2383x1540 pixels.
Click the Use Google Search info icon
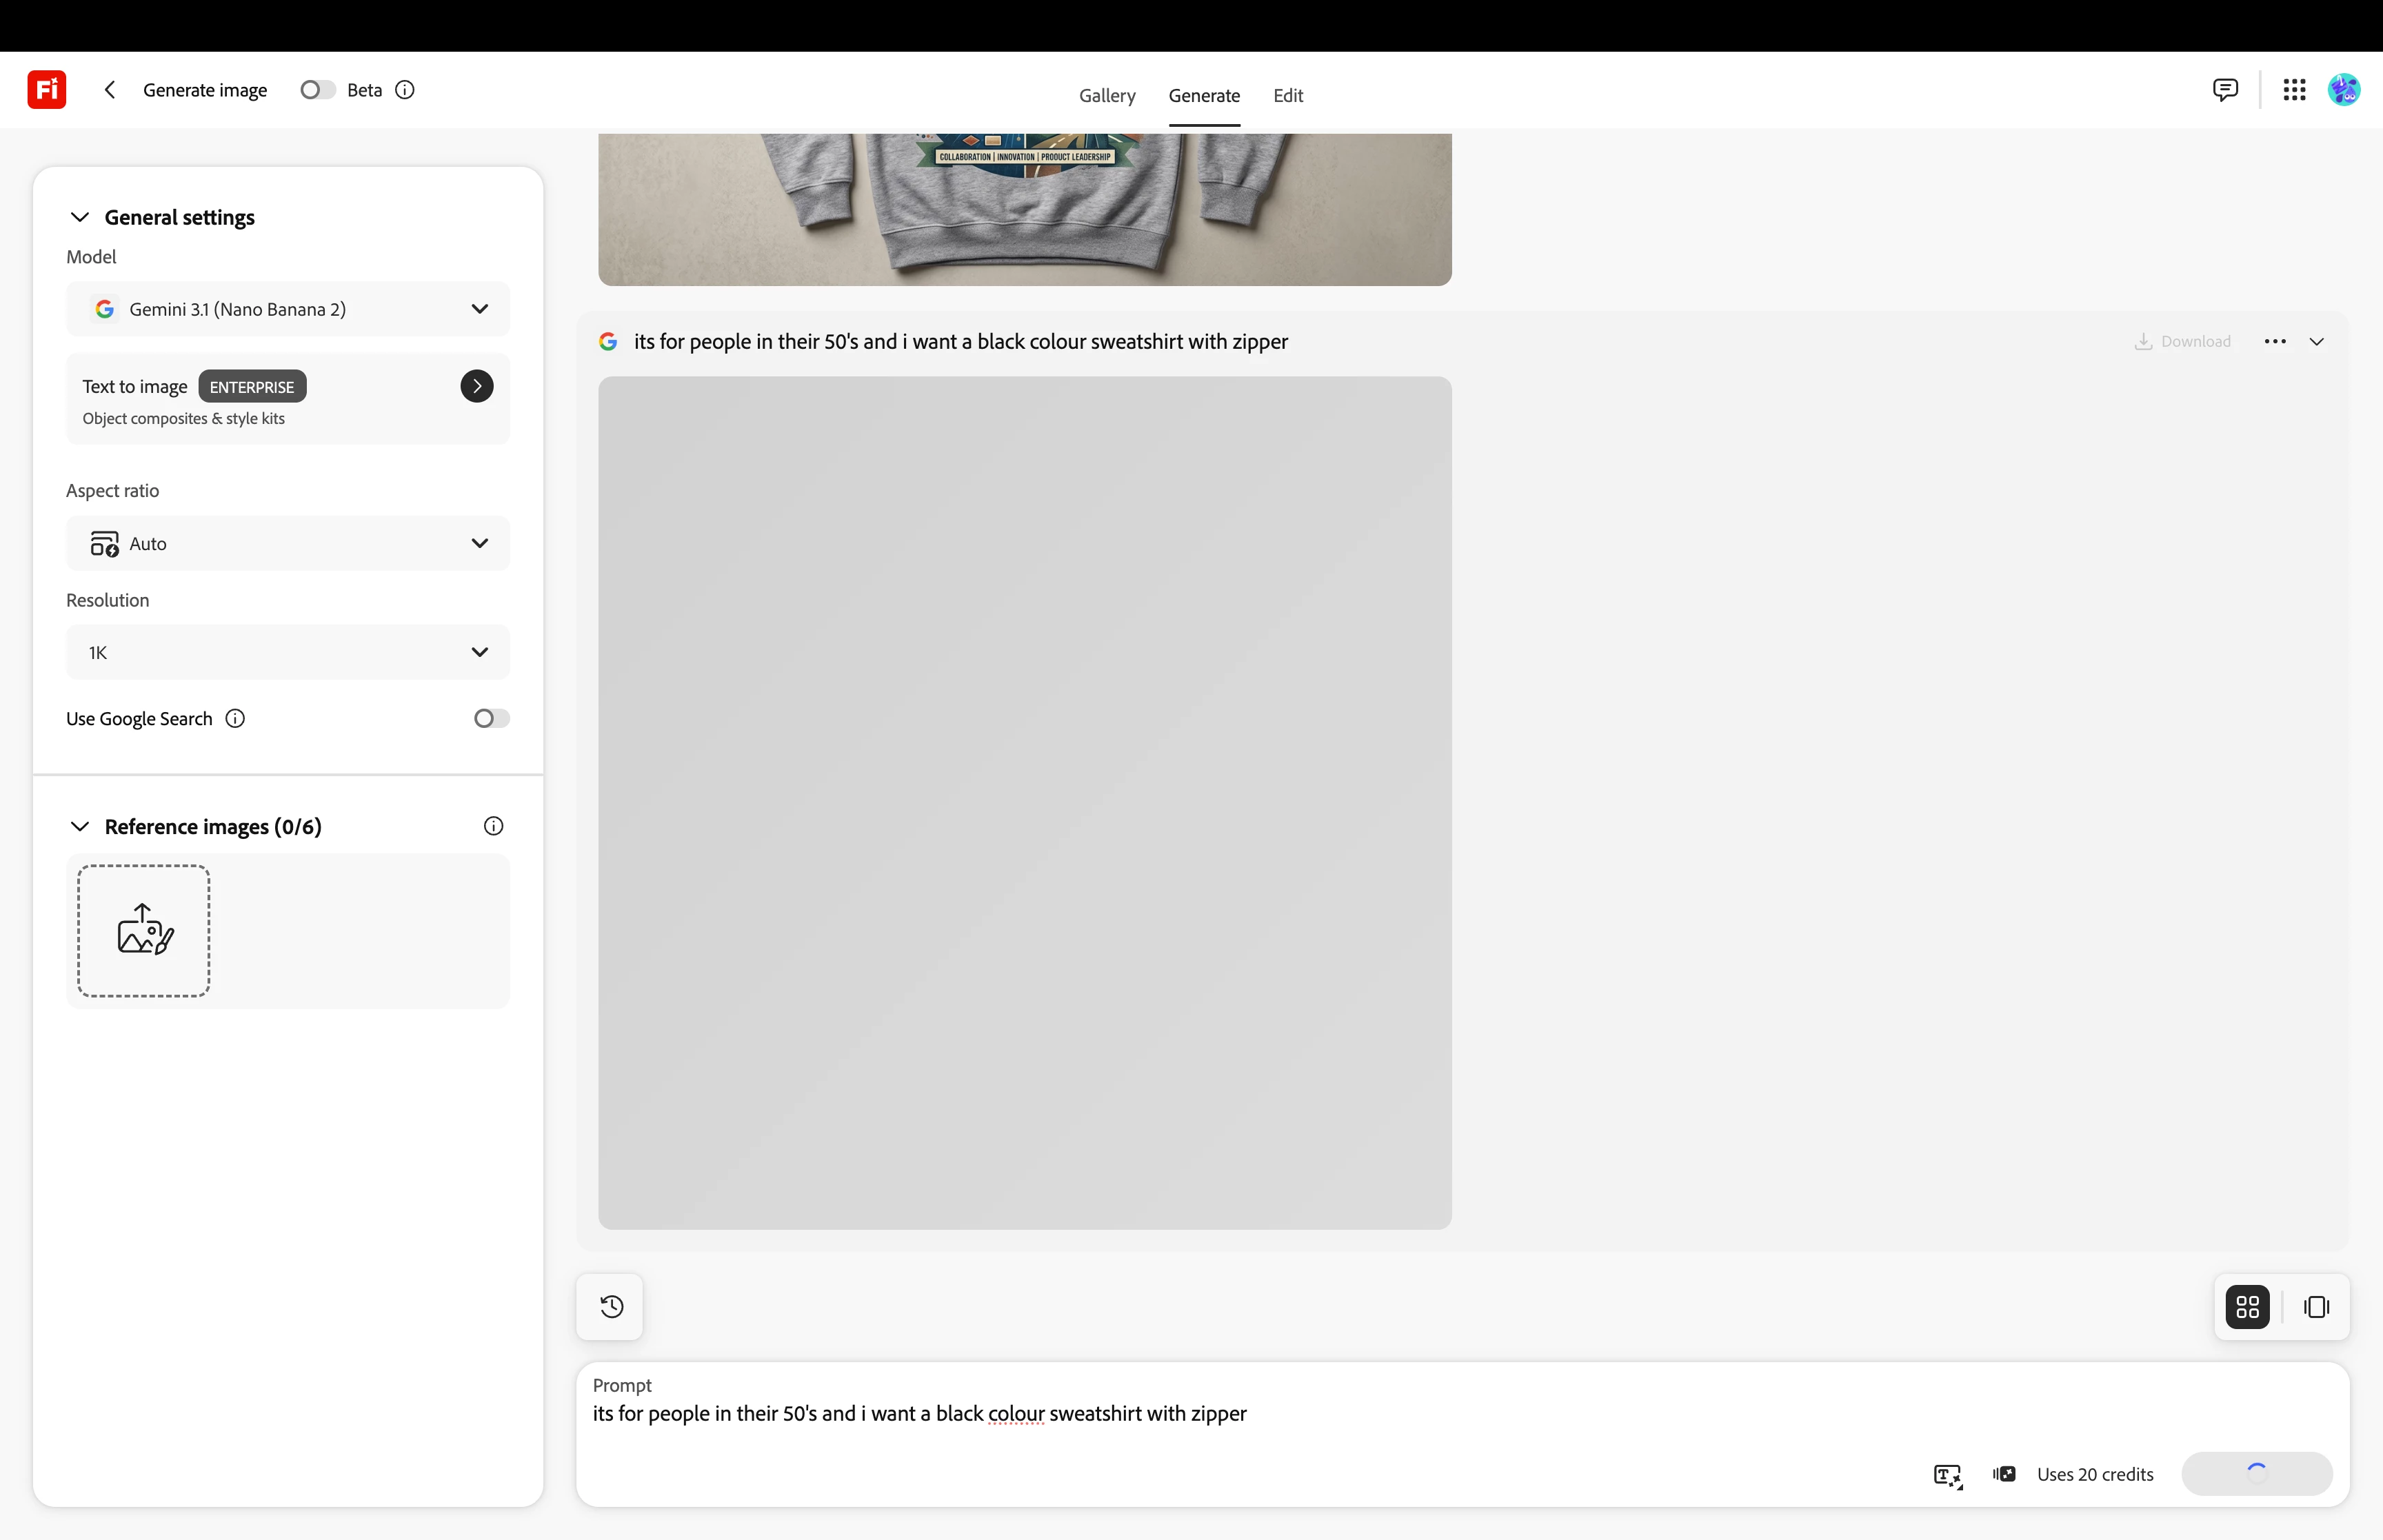[235, 719]
